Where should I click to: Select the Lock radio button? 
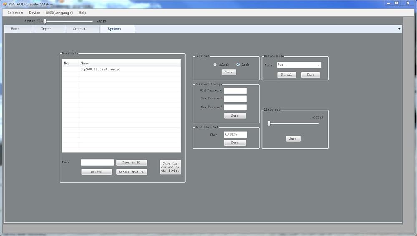click(x=238, y=65)
